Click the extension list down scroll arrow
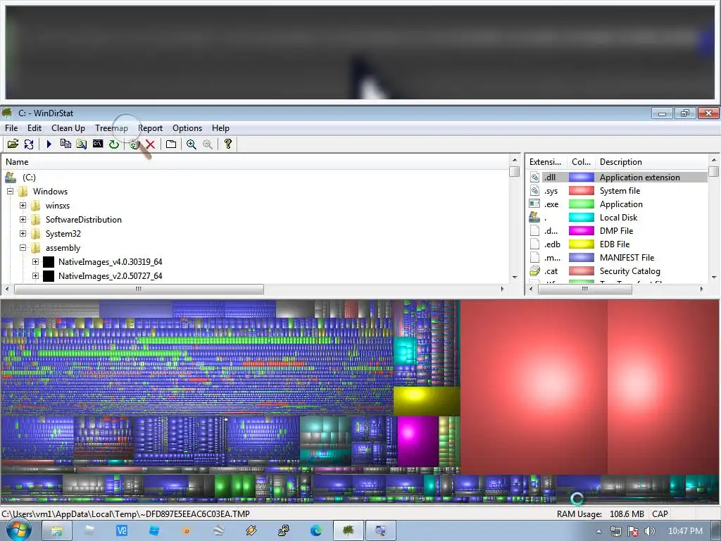Image resolution: width=721 pixels, height=541 pixels. pos(714,277)
